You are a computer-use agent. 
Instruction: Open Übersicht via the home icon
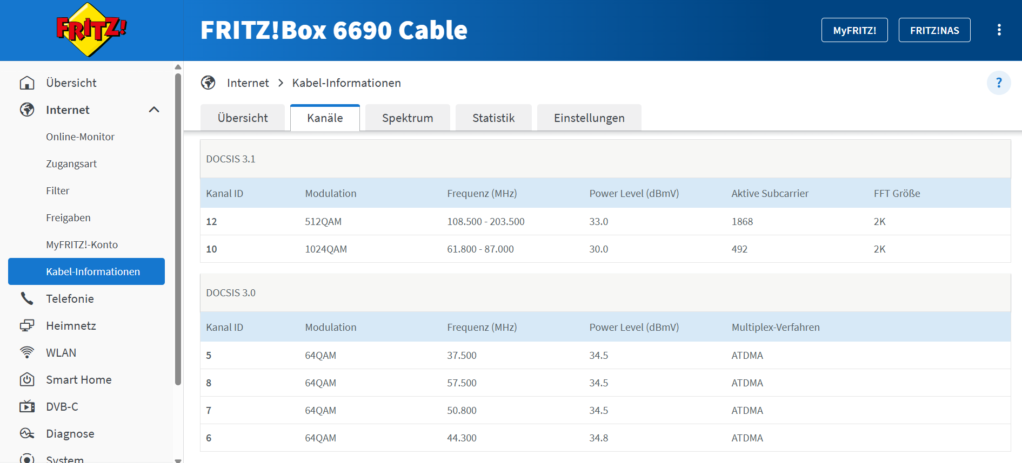pos(27,83)
